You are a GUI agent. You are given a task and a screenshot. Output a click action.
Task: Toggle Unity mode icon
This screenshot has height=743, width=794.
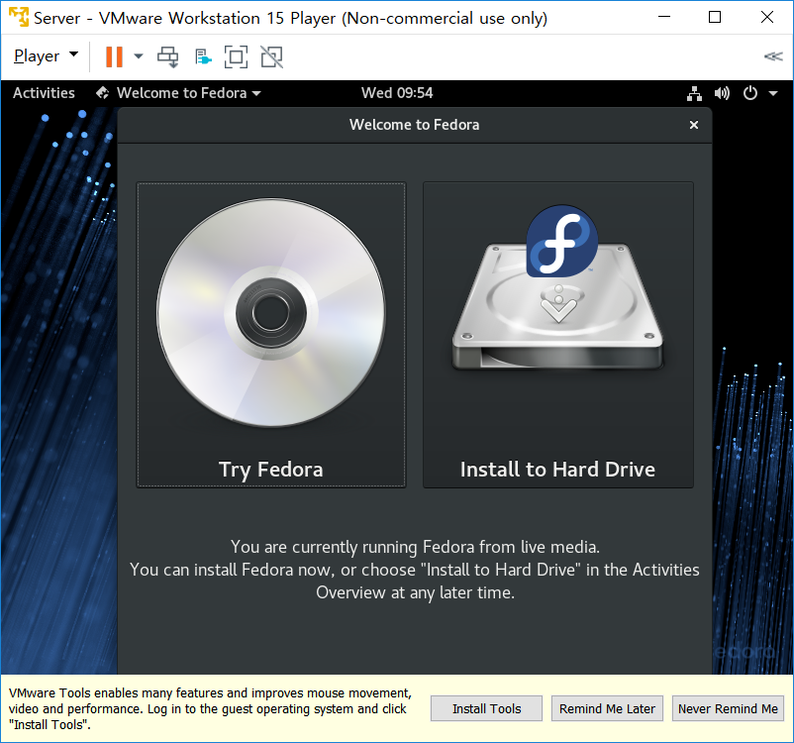pyautogui.click(x=272, y=56)
